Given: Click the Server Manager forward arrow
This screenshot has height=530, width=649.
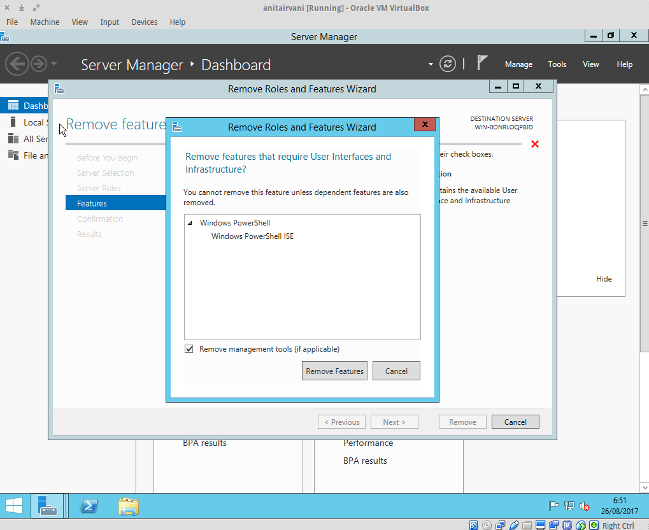Looking at the screenshot, I should [x=39, y=64].
